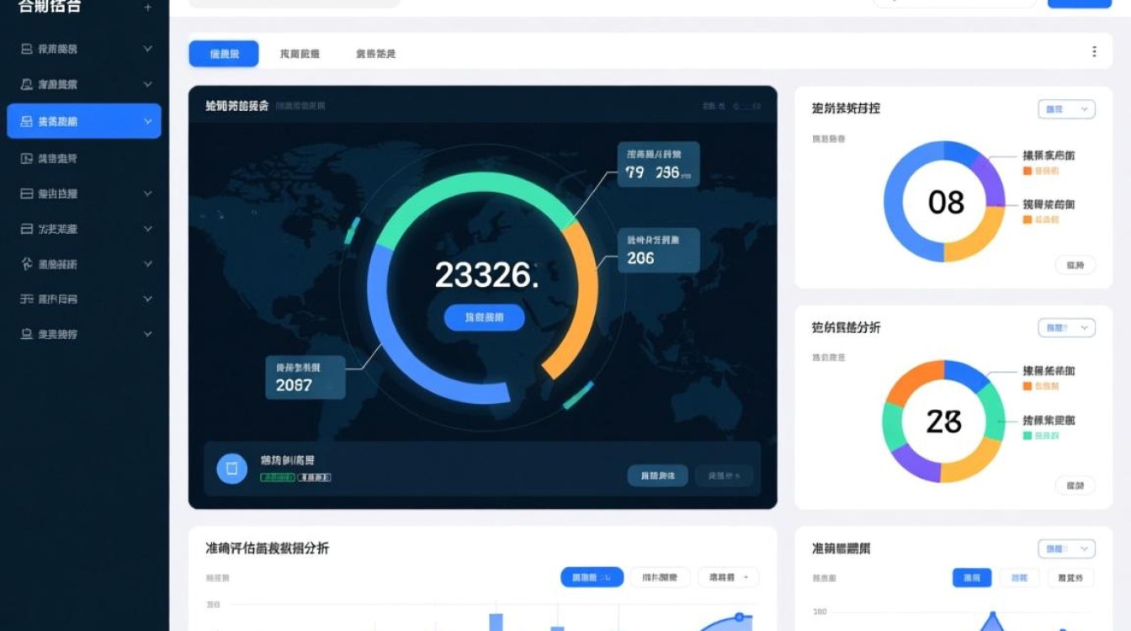The height and width of the screenshot is (631, 1131).
Task: Click the data callout box showing 2087
Action: coord(305,377)
